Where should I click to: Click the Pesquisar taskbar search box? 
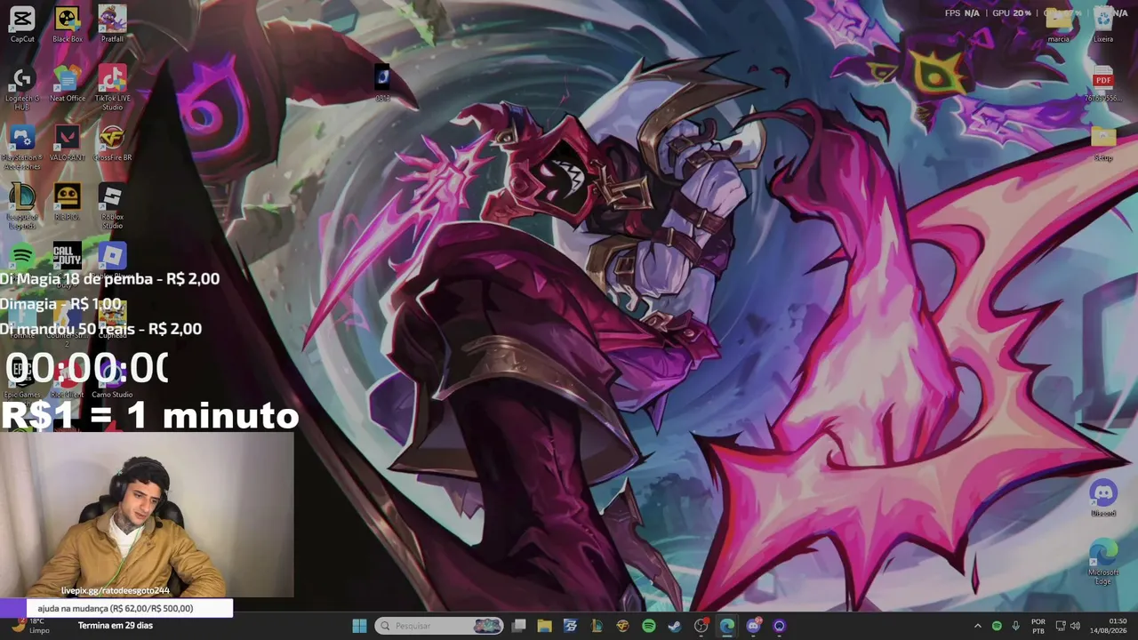[439, 626]
